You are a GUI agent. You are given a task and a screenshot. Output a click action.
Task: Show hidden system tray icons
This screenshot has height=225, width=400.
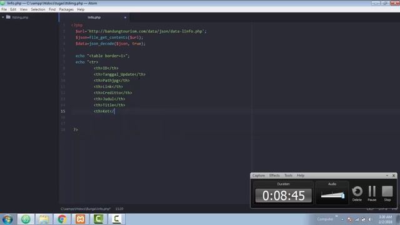point(342,219)
